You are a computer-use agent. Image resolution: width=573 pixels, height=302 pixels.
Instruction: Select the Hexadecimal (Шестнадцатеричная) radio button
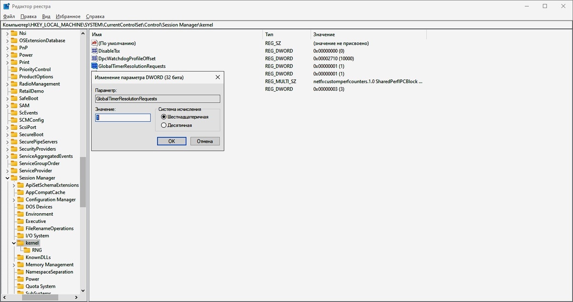tap(164, 117)
